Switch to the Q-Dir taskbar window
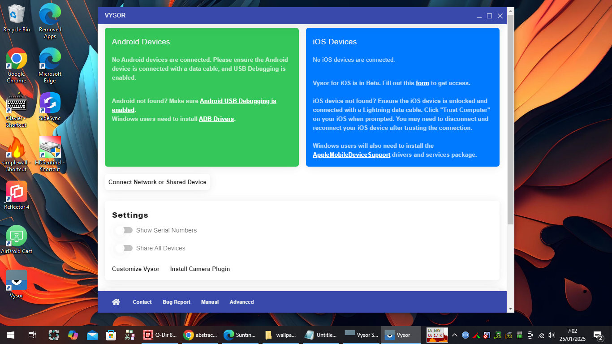Image resolution: width=612 pixels, height=344 pixels. point(160,335)
